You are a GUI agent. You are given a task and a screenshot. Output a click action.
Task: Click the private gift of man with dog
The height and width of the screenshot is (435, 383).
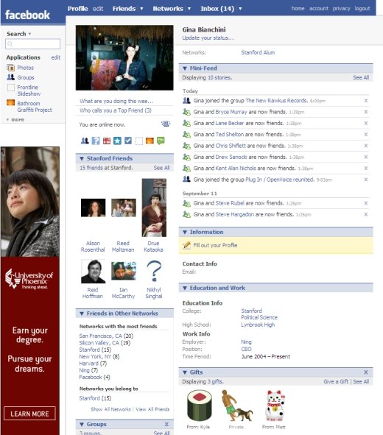(237, 406)
